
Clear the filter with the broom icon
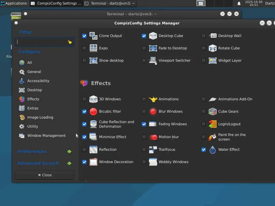point(70,42)
